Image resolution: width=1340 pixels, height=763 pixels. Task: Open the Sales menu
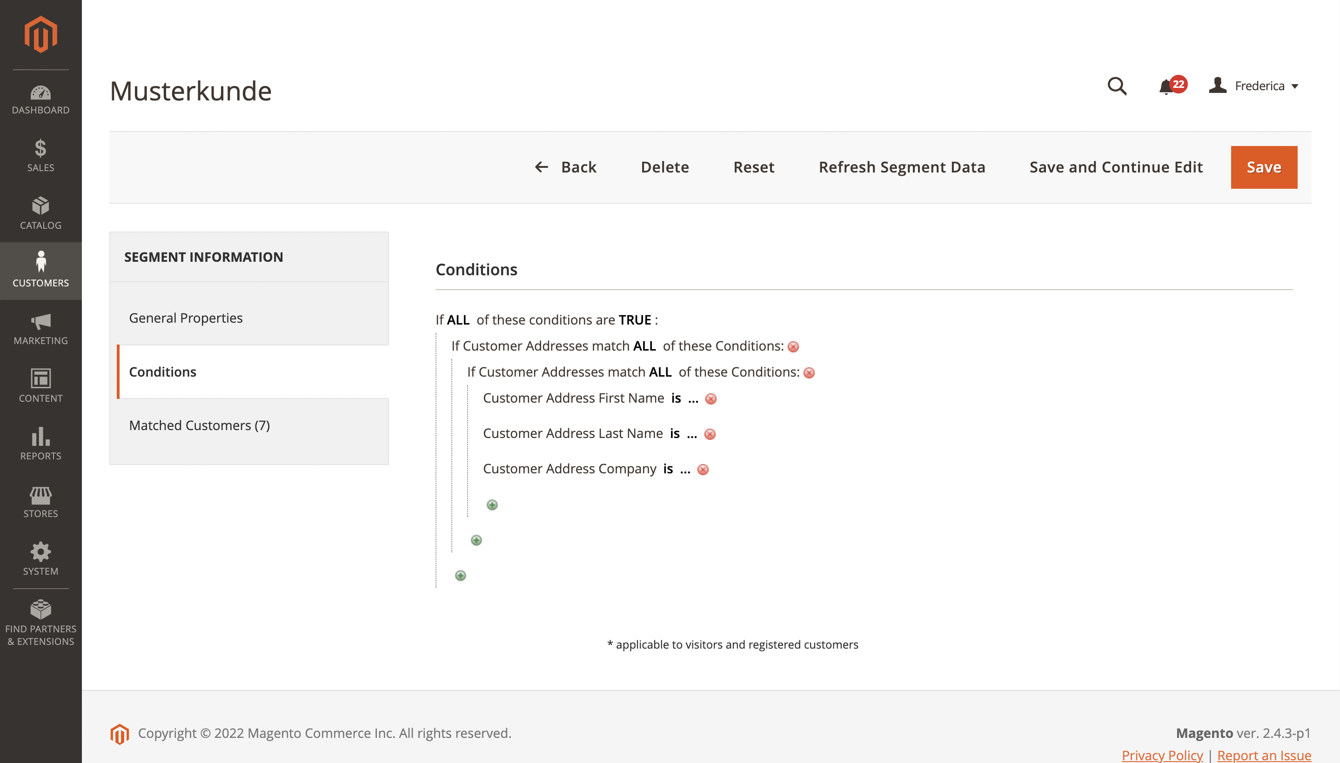41,156
